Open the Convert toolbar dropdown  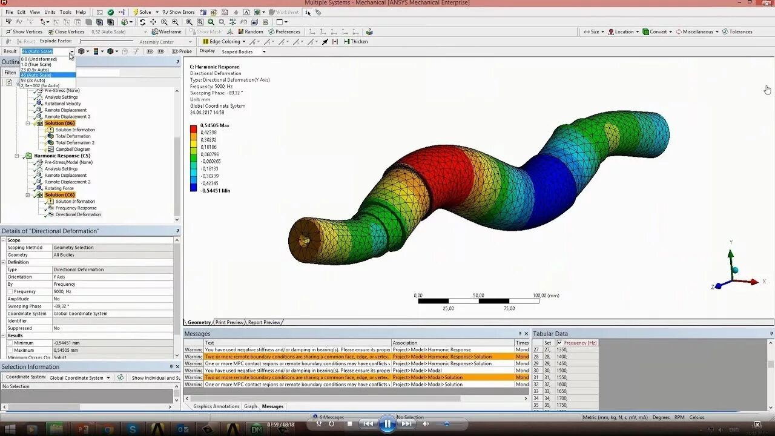(658, 31)
